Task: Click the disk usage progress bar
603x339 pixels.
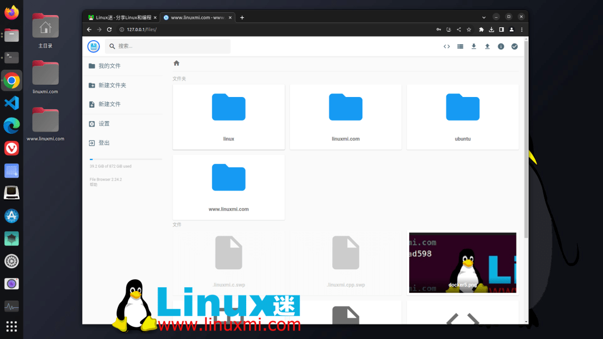Action: [x=126, y=159]
